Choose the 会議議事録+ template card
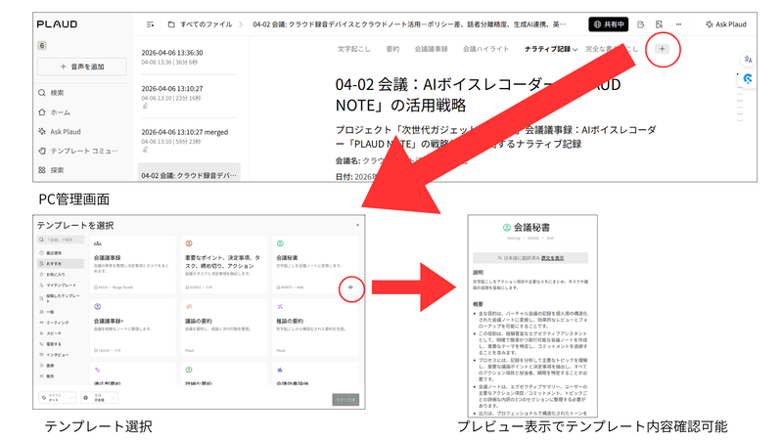Image resolution: width=783 pixels, height=440 pixels. click(x=133, y=328)
